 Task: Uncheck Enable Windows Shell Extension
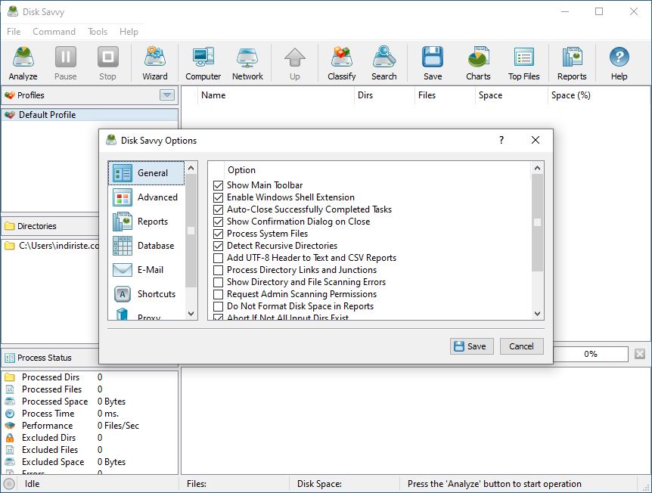click(218, 197)
